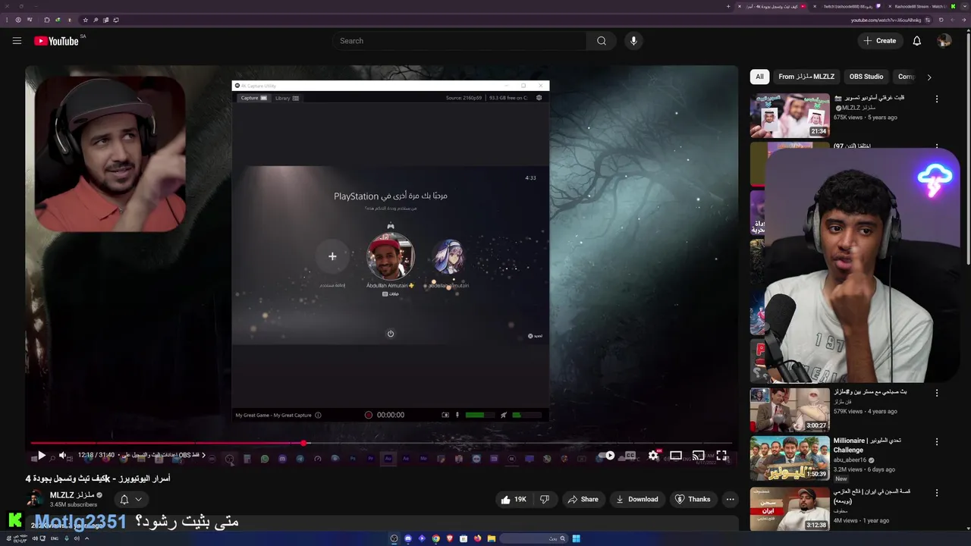Share this video
The image size is (971, 546).
[x=583, y=499]
